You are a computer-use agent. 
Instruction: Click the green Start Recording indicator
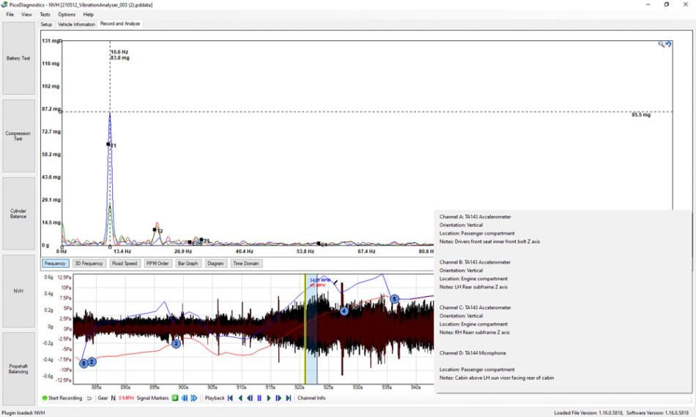[45, 398]
